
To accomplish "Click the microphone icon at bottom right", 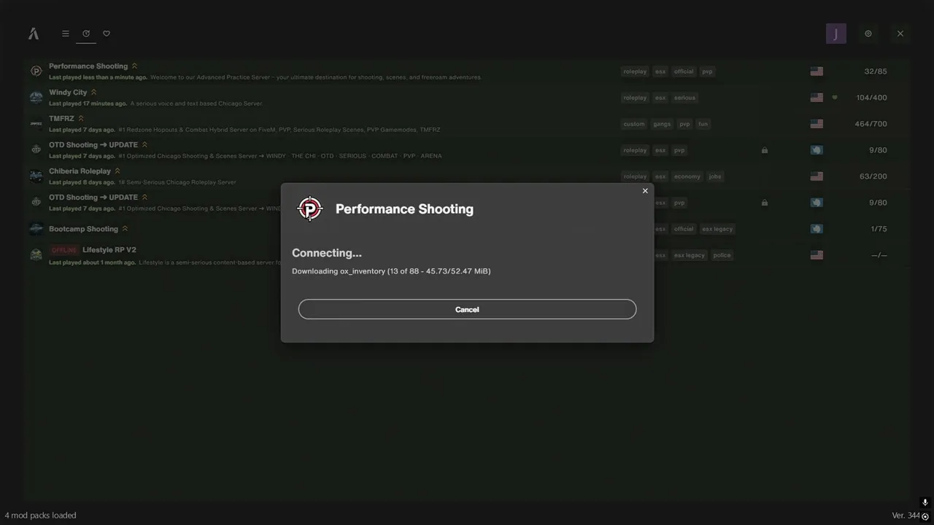I will click(x=925, y=502).
